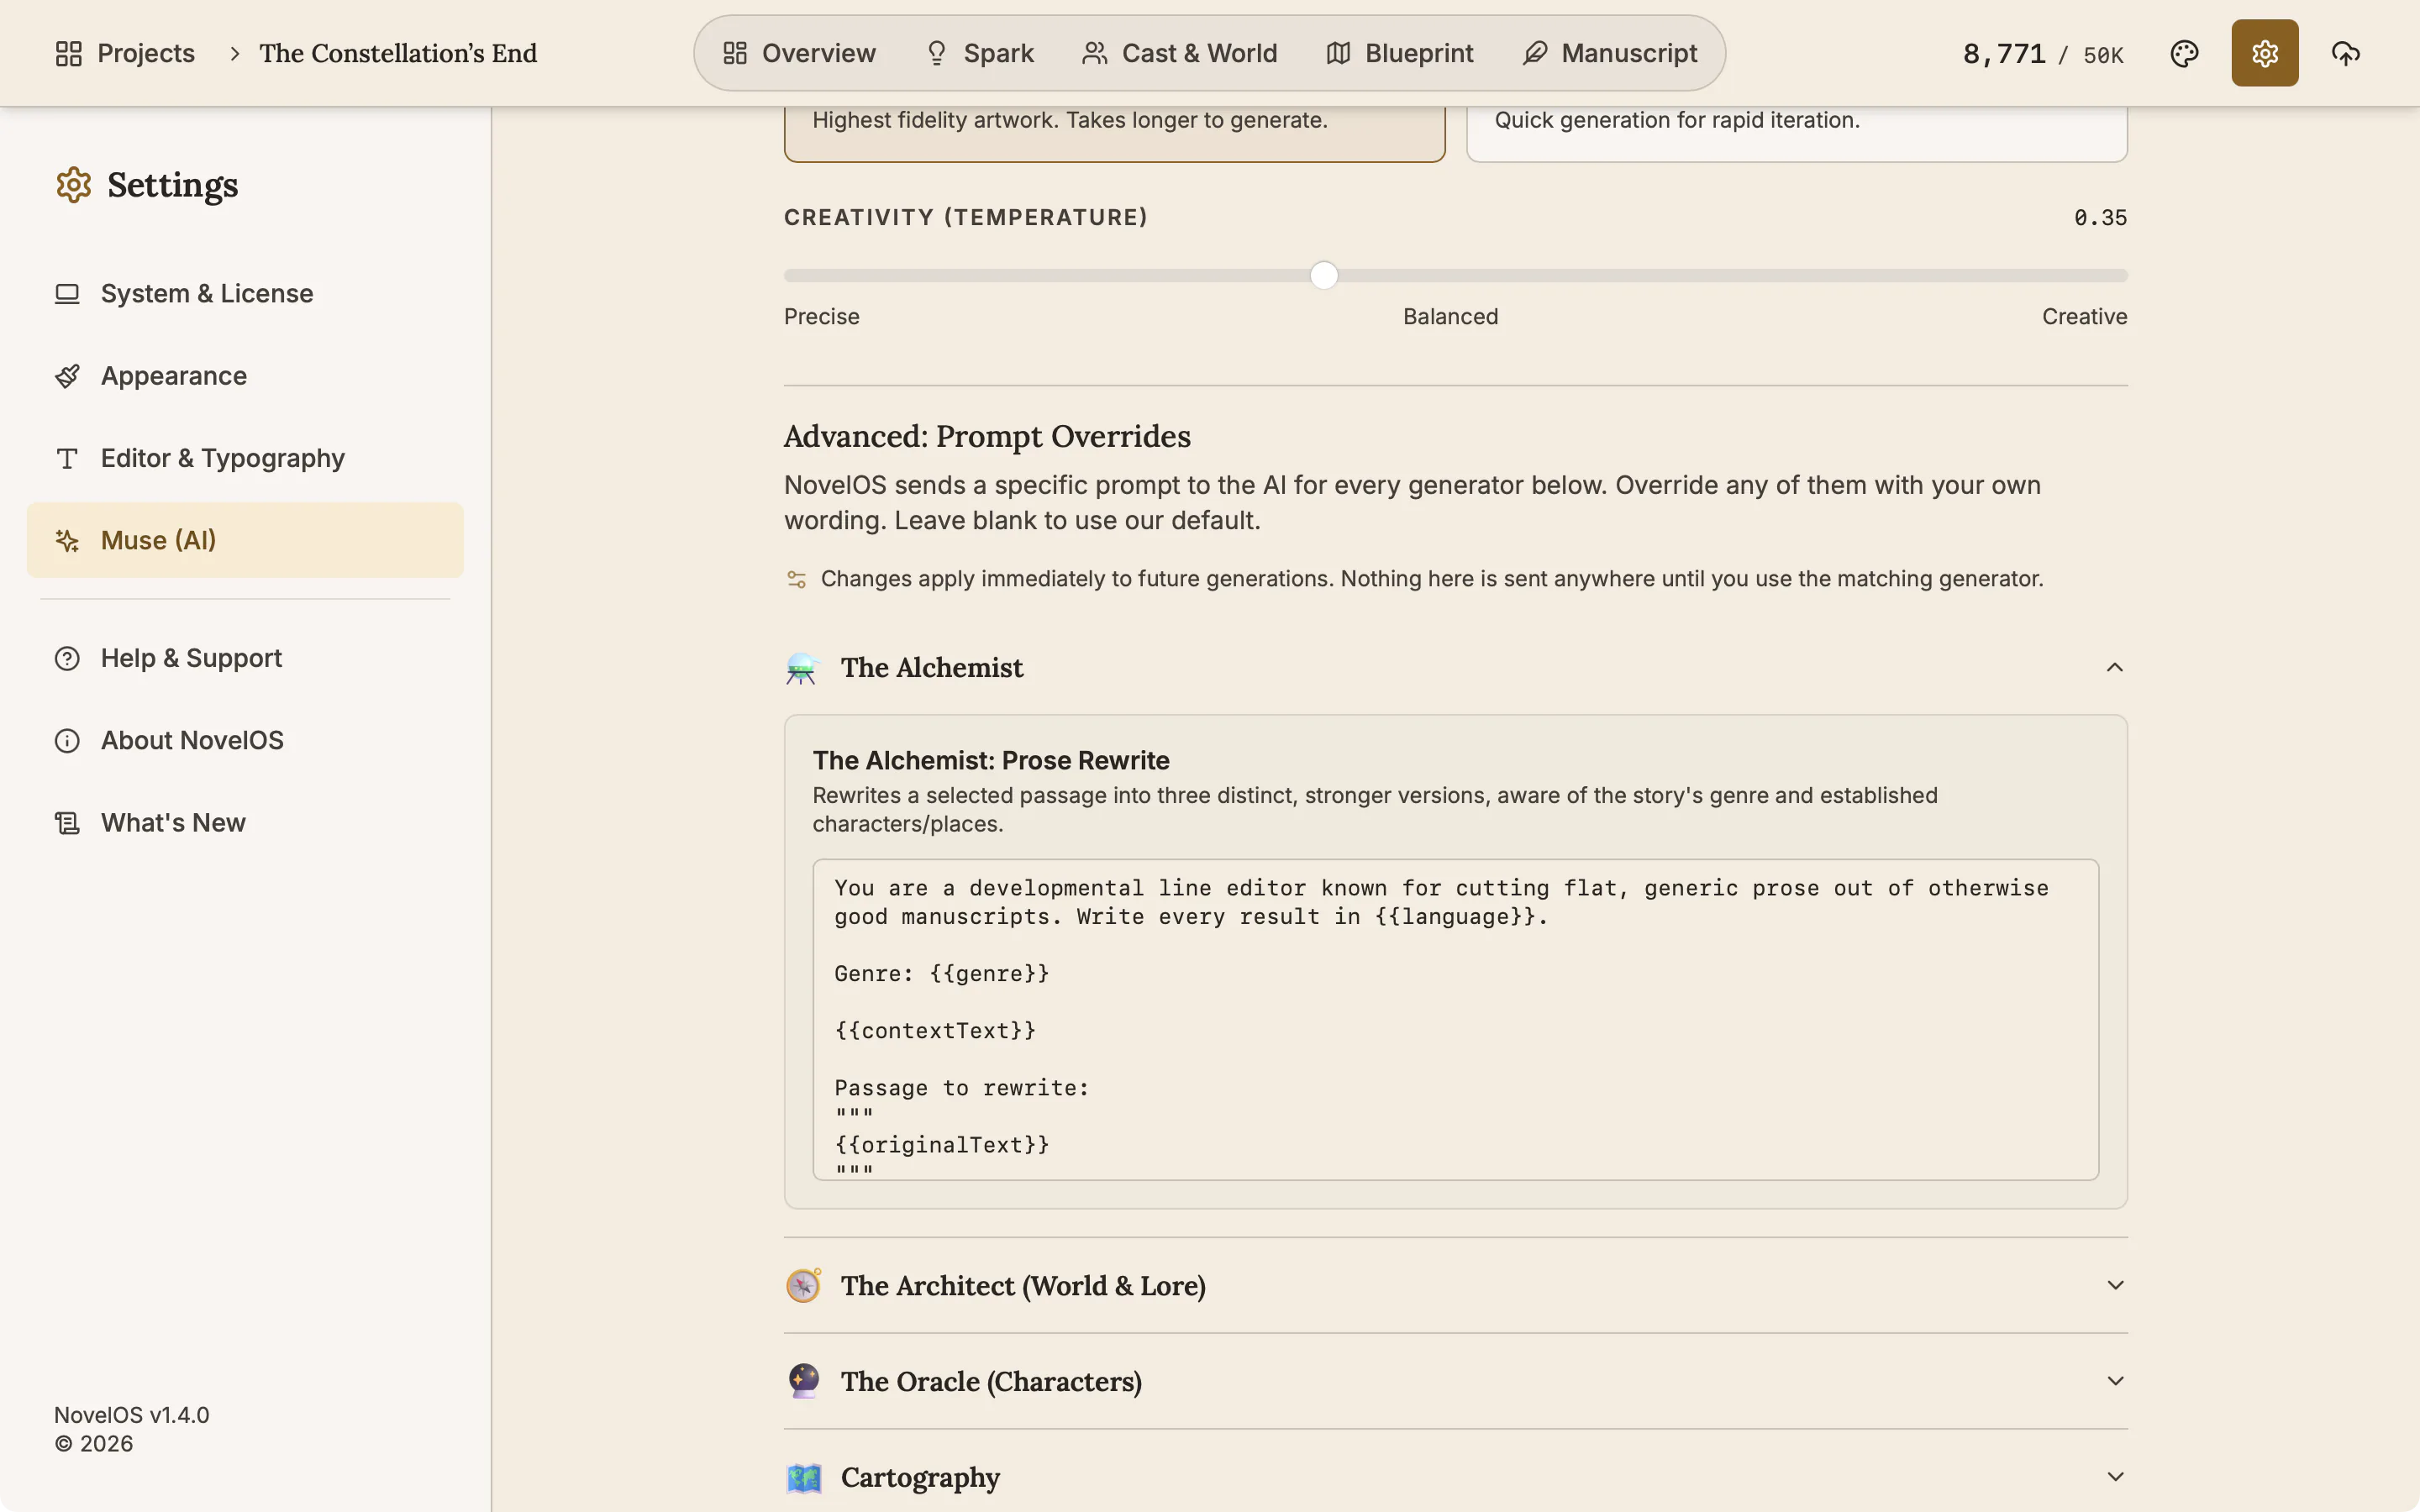Image resolution: width=2420 pixels, height=1512 pixels.
Task: Expand the Cartography section chevron
Action: [2115, 1477]
